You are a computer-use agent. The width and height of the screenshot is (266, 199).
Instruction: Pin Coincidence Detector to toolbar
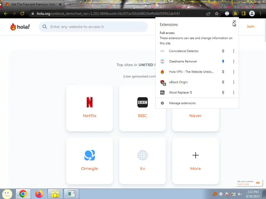223,51
